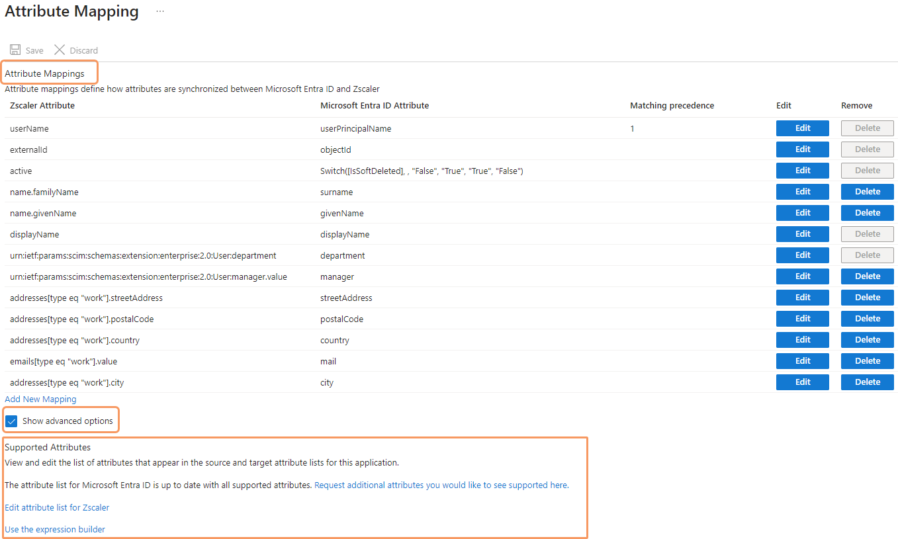Edit the externalId mapping
The image size is (898, 539).
pos(802,149)
